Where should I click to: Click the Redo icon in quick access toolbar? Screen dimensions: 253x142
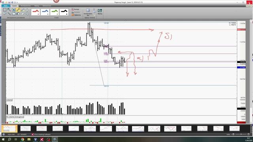pos(15,2)
